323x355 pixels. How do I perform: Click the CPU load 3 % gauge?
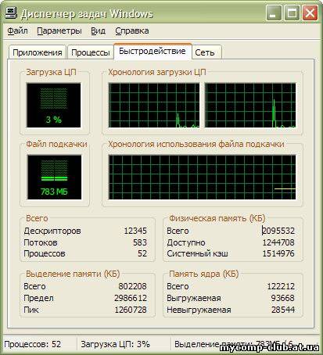pyautogui.click(x=54, y=105)
